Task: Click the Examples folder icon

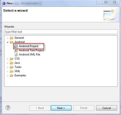Action: click(12, 76)
